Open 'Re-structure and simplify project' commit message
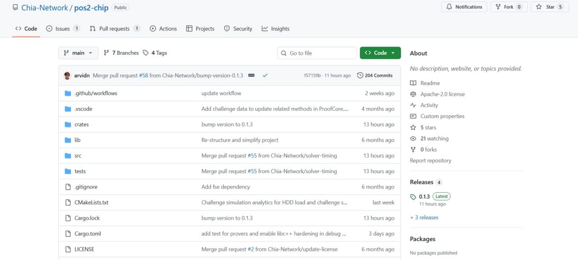 pos(240,140)
